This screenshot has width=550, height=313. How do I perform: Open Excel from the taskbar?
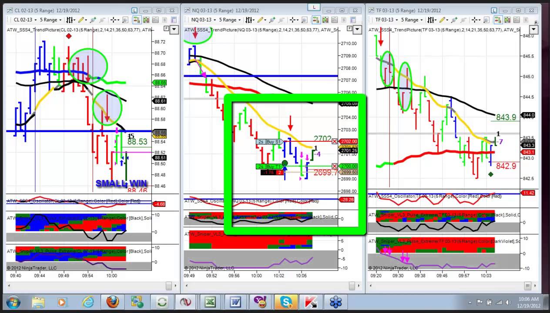211,302
